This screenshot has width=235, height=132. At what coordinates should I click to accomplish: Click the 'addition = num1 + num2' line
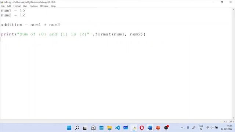[x=30, y=25]
